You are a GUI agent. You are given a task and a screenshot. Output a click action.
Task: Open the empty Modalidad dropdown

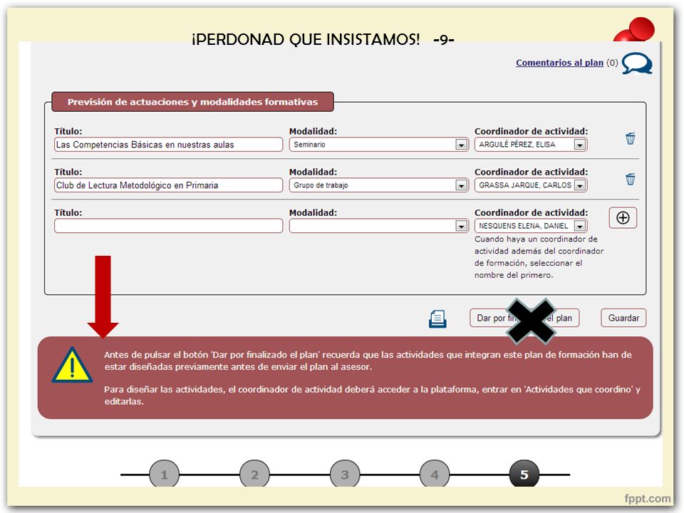click(378, 226)
